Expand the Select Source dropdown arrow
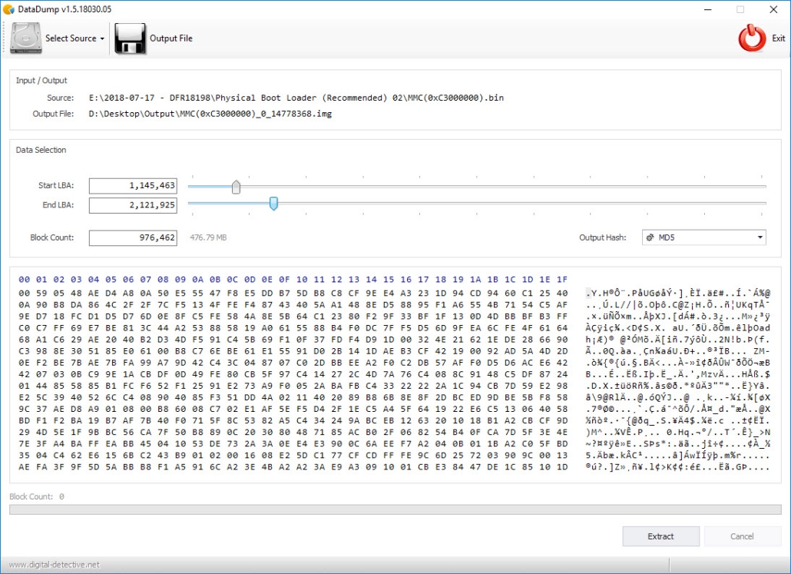The image size is (791, 574). (x=102, y=38)
